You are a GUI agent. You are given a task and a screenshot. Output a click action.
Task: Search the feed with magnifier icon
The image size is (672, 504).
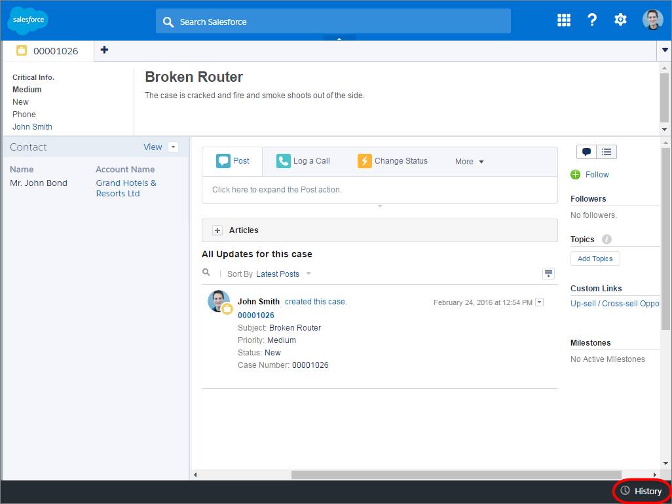click(206, 272)
